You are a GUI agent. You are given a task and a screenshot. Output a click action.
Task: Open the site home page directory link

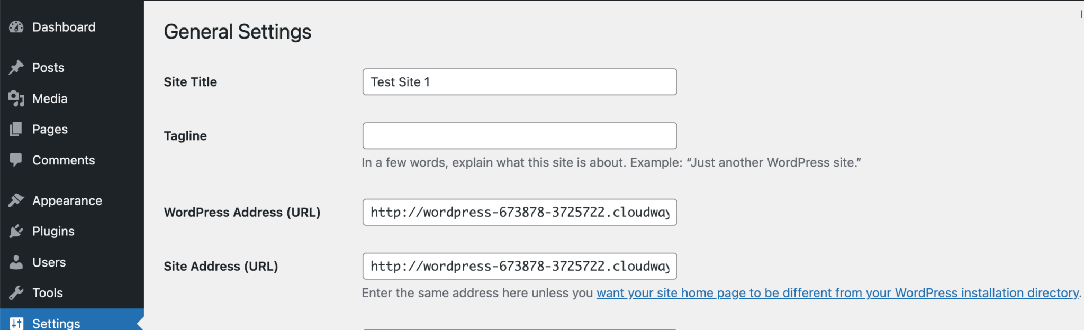pos(837,293)
